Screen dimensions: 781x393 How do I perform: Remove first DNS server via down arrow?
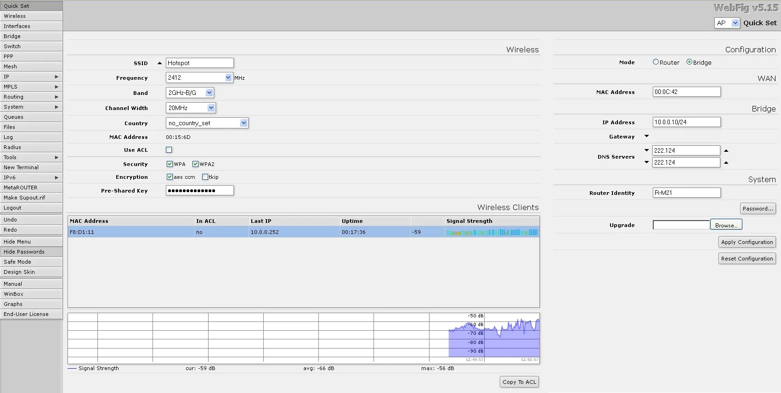[646, 150]
